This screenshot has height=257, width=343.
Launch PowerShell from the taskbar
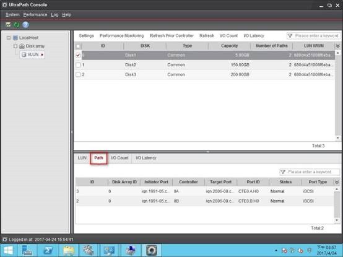[x=48, y=250]
